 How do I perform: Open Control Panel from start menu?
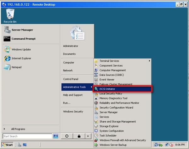pos(71,79)
